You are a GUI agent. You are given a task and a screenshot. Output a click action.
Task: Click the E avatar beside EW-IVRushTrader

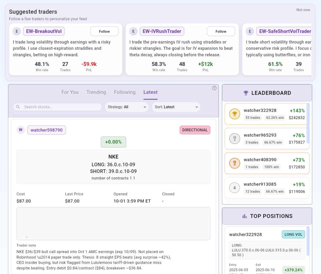coord(133,31)
